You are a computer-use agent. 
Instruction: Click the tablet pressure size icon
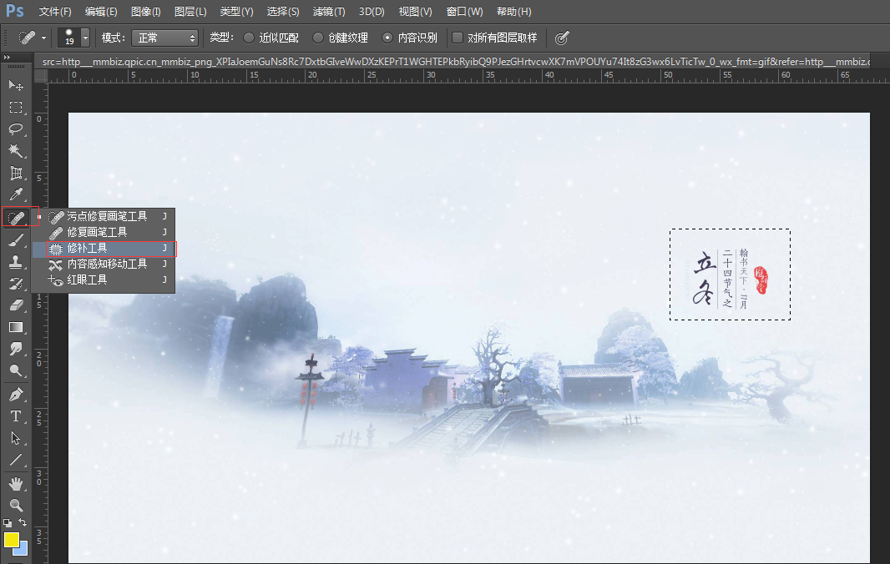561,38
